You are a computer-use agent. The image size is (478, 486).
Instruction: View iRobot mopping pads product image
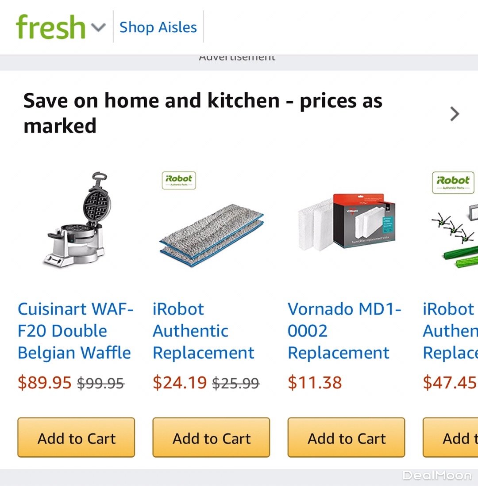(x=212, y=234)
